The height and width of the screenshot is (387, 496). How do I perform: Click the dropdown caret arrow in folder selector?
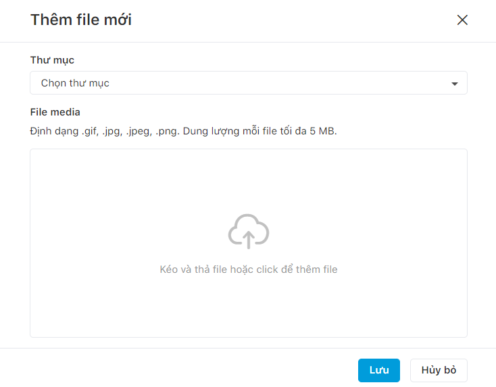pyautogui.click(x=455, y=84)
